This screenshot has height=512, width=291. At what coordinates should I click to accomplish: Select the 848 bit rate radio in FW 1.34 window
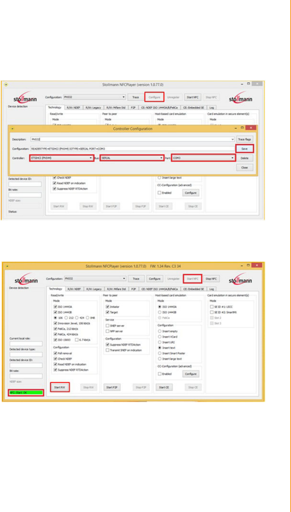(x=88, y=318)
